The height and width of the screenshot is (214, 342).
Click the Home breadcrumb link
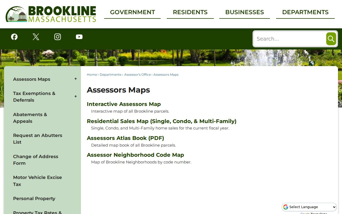click(92, 75)
